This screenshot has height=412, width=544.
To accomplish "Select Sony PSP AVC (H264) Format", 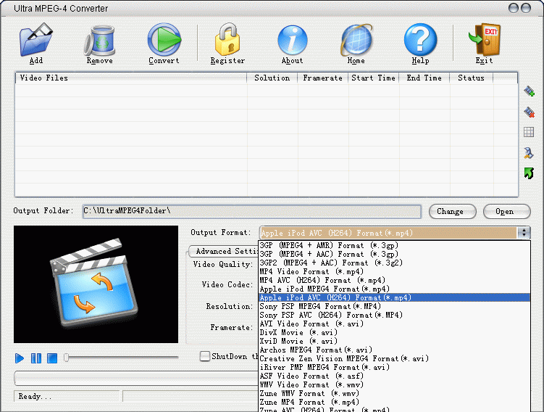I will click(395, 315).
